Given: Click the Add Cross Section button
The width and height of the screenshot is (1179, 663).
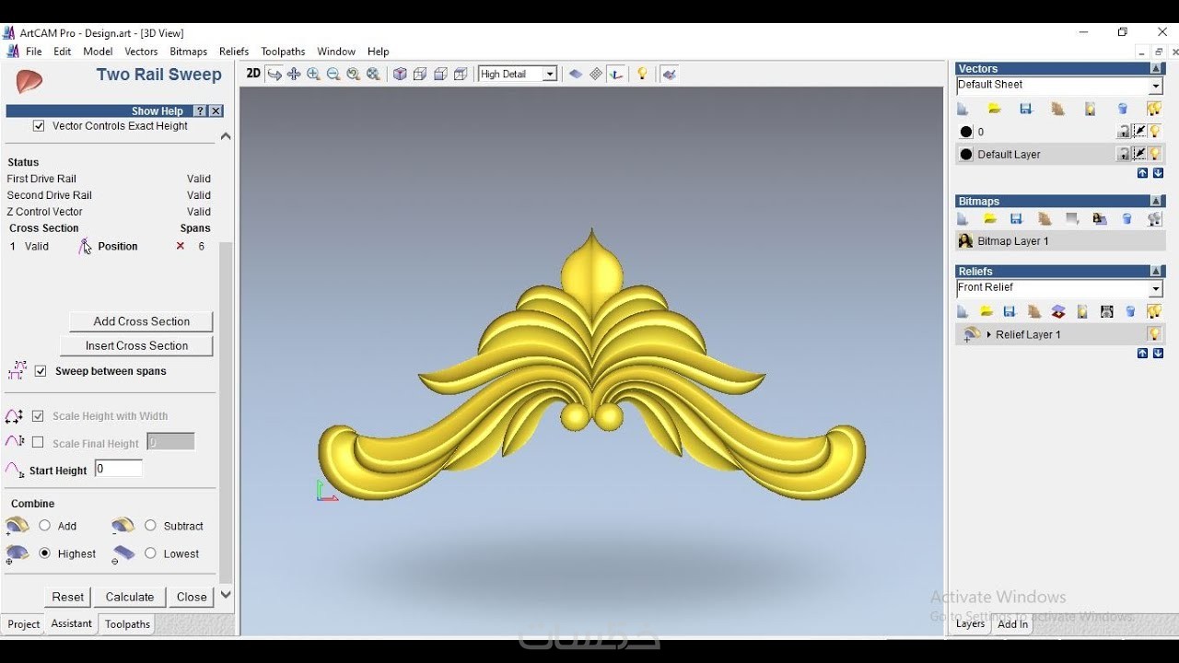Looking at the screenshot, I should coord(141,321).
